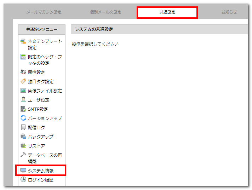Viewport: 252px width, 190px height.
Task: Open バックアップ link
Action: tap(40, 137)
